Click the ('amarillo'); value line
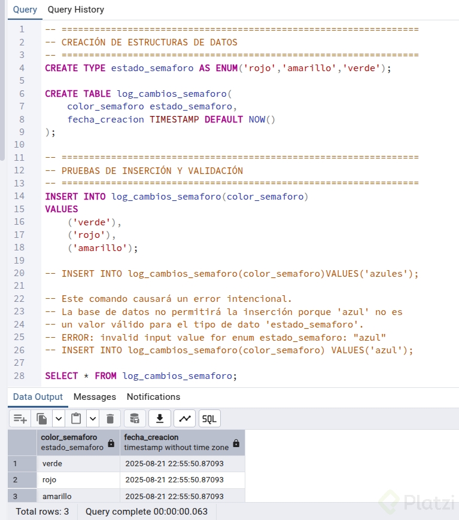This screenshot has width=459, height=520. (102, 247)
